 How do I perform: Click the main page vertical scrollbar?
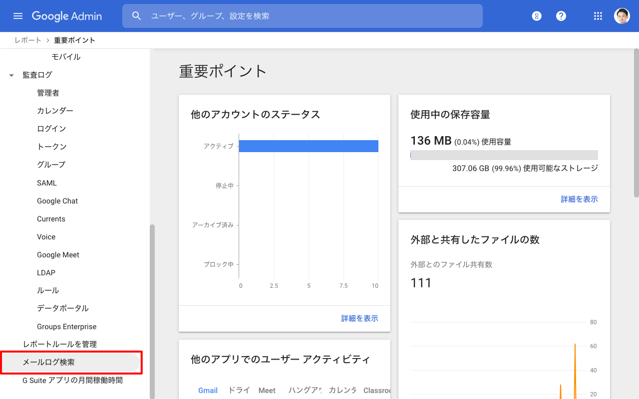click(637, 123)
